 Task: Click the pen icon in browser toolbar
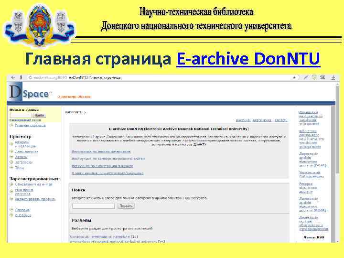306,77
